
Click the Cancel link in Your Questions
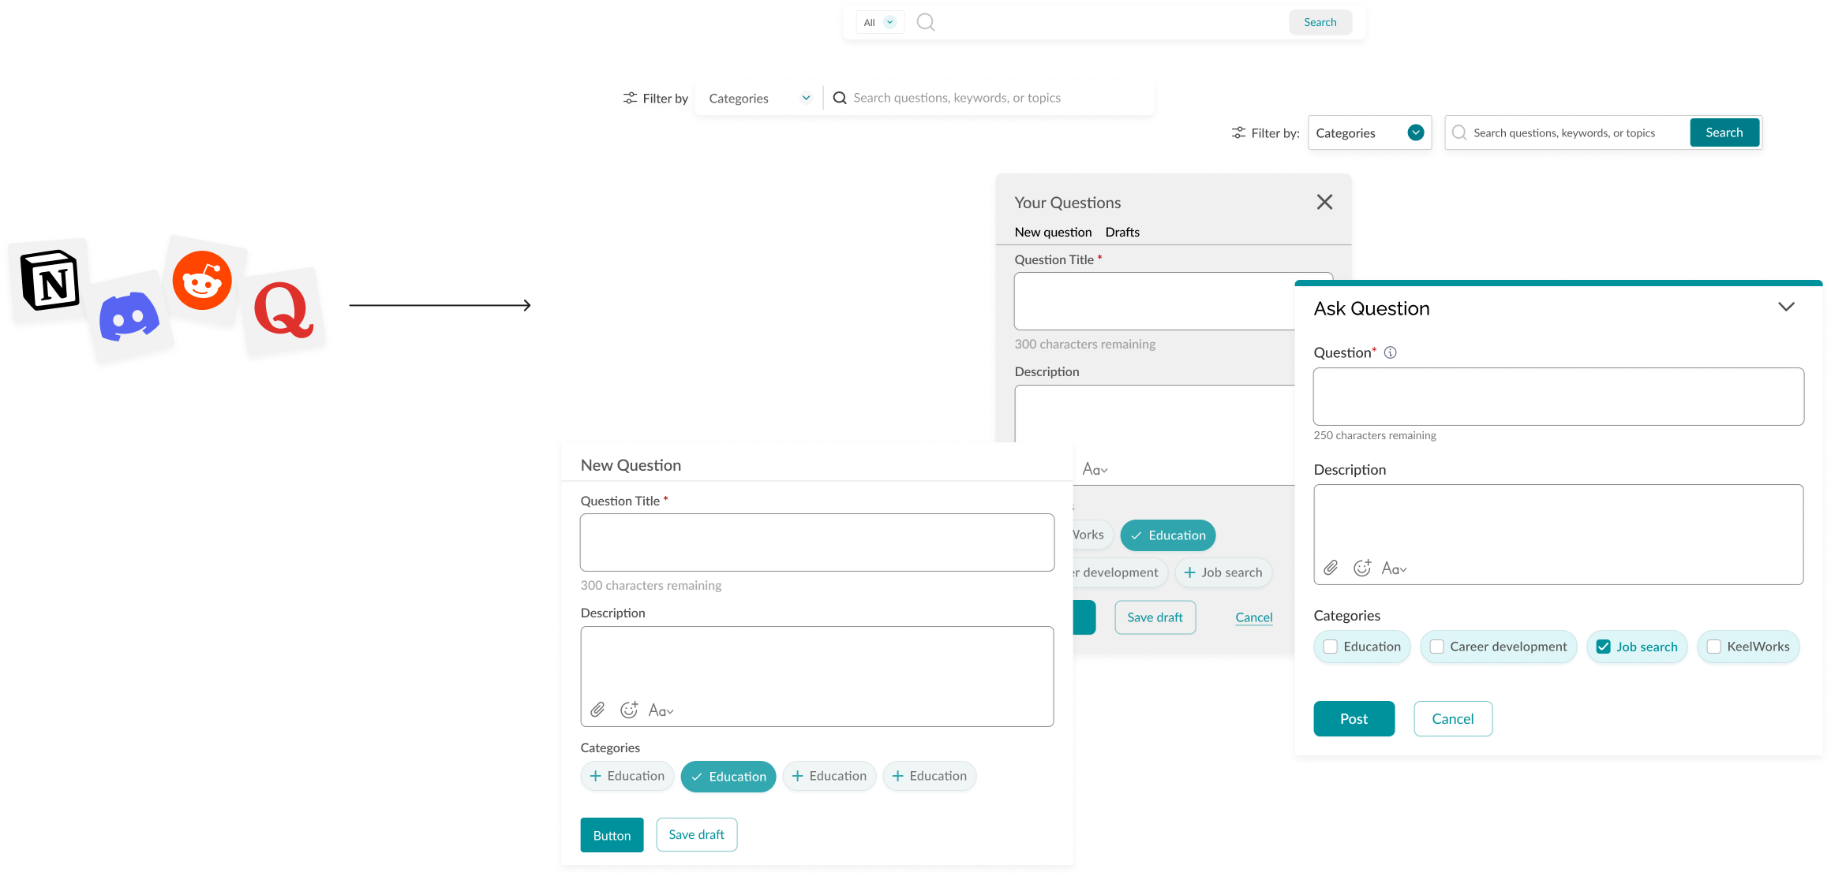pyautogui.click(x=1254, y=617)
